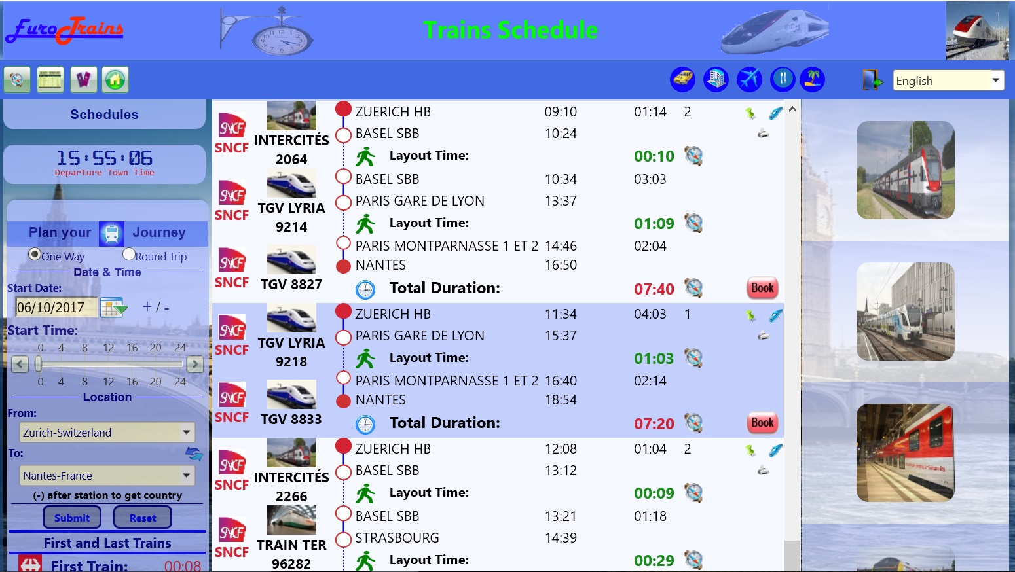Click blue phone icon for 09:10 journey
1015x572 pixels.
(x=775, y=114)
